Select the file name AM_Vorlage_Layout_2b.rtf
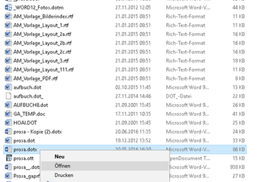263x182 pixels. [x=42, y=43]
